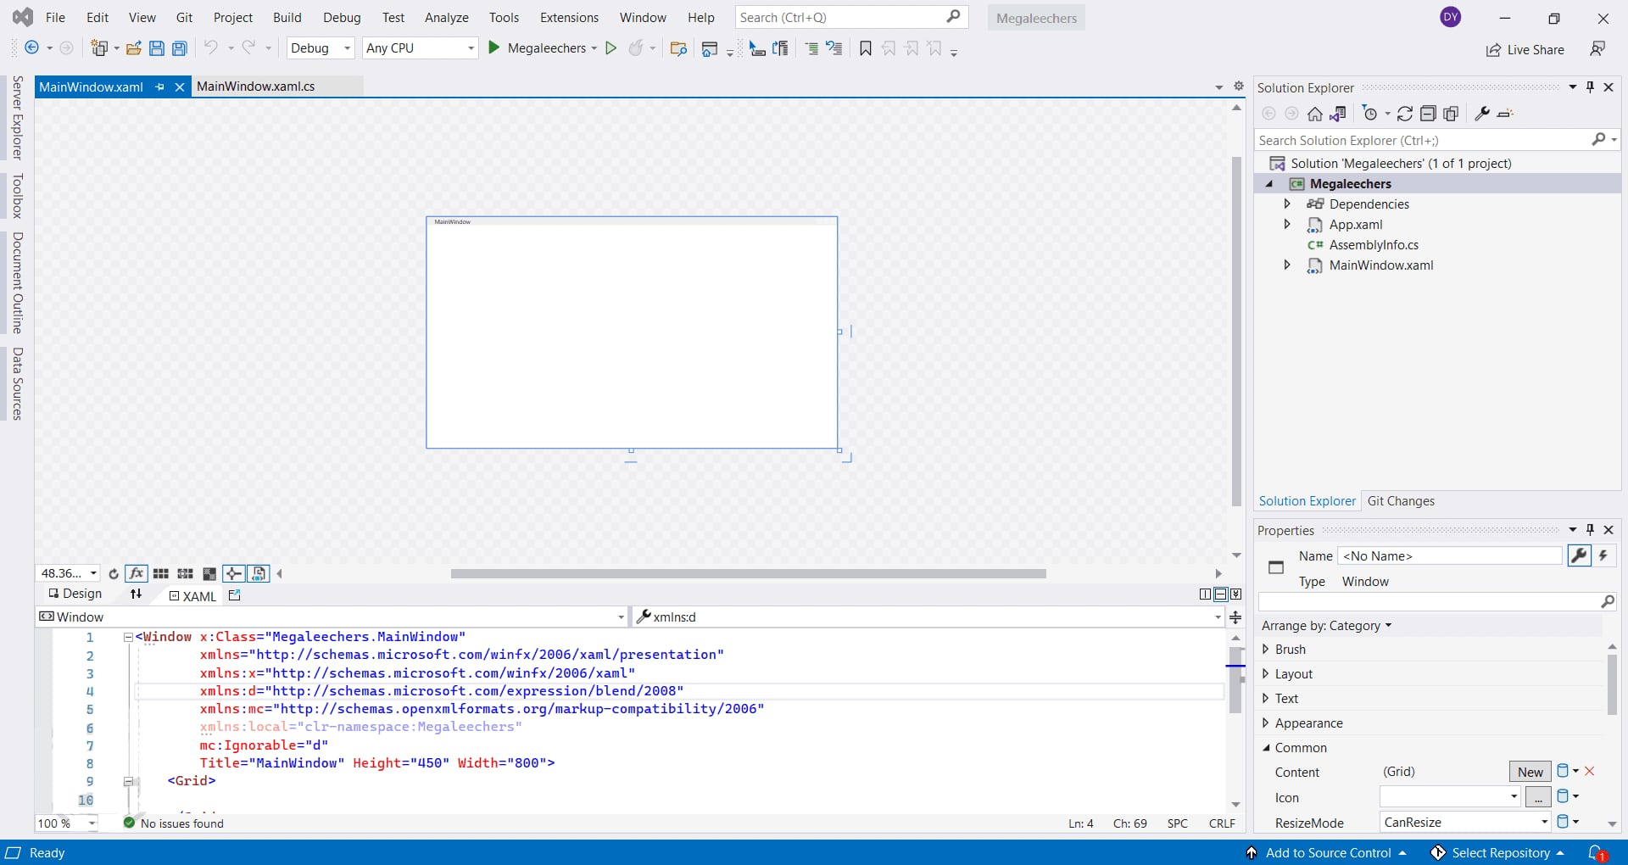Click the Navigate Backward arrow icon
This screenshot has width=1628, height=865.
pyautogui.click(x=32, y=48)
